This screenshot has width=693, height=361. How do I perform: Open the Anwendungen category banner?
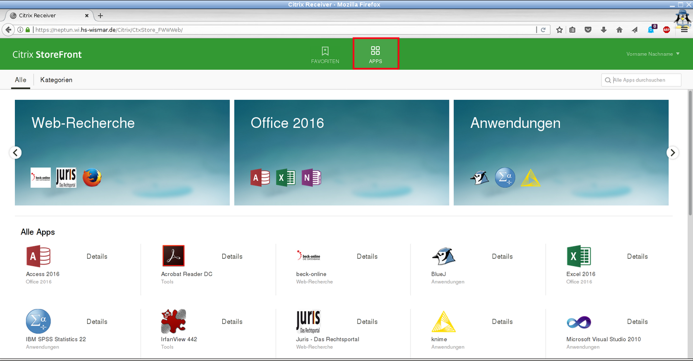click(x=561, y=153)
